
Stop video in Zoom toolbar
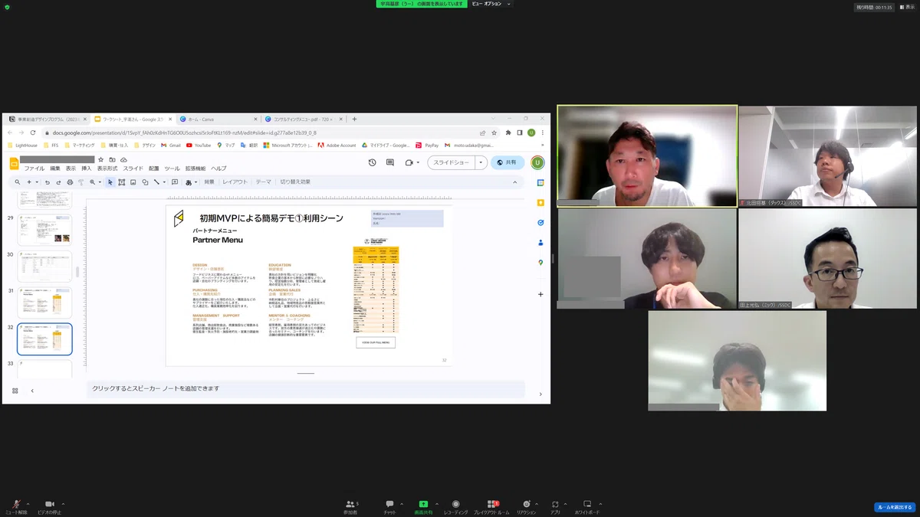click(x=50, y=506)
